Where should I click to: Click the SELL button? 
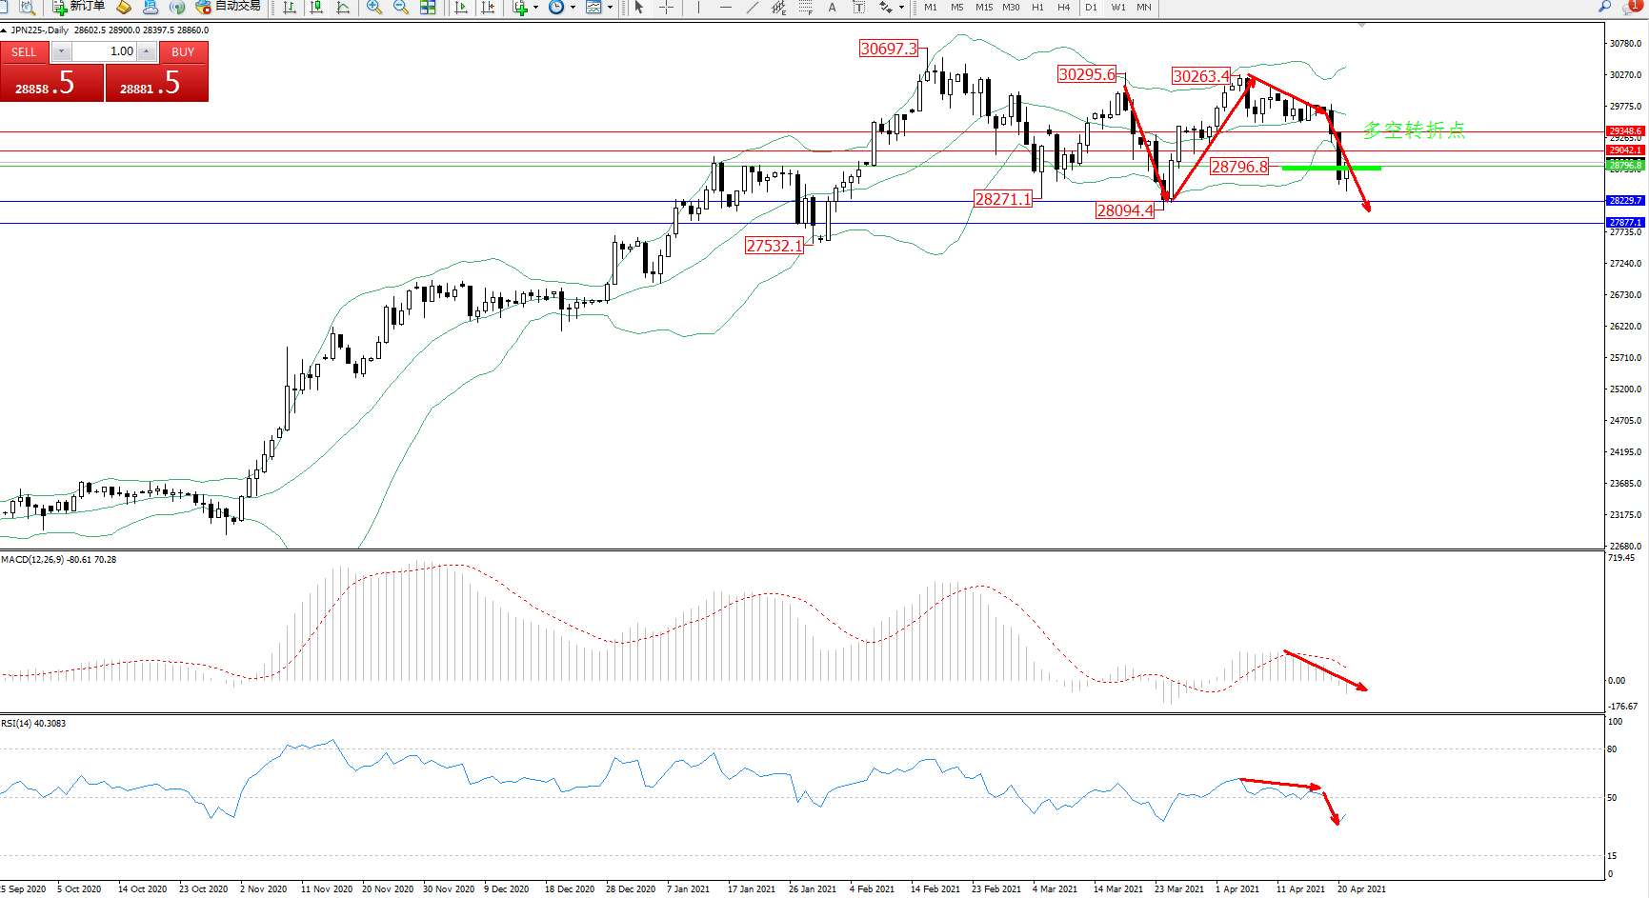[24, 52]
